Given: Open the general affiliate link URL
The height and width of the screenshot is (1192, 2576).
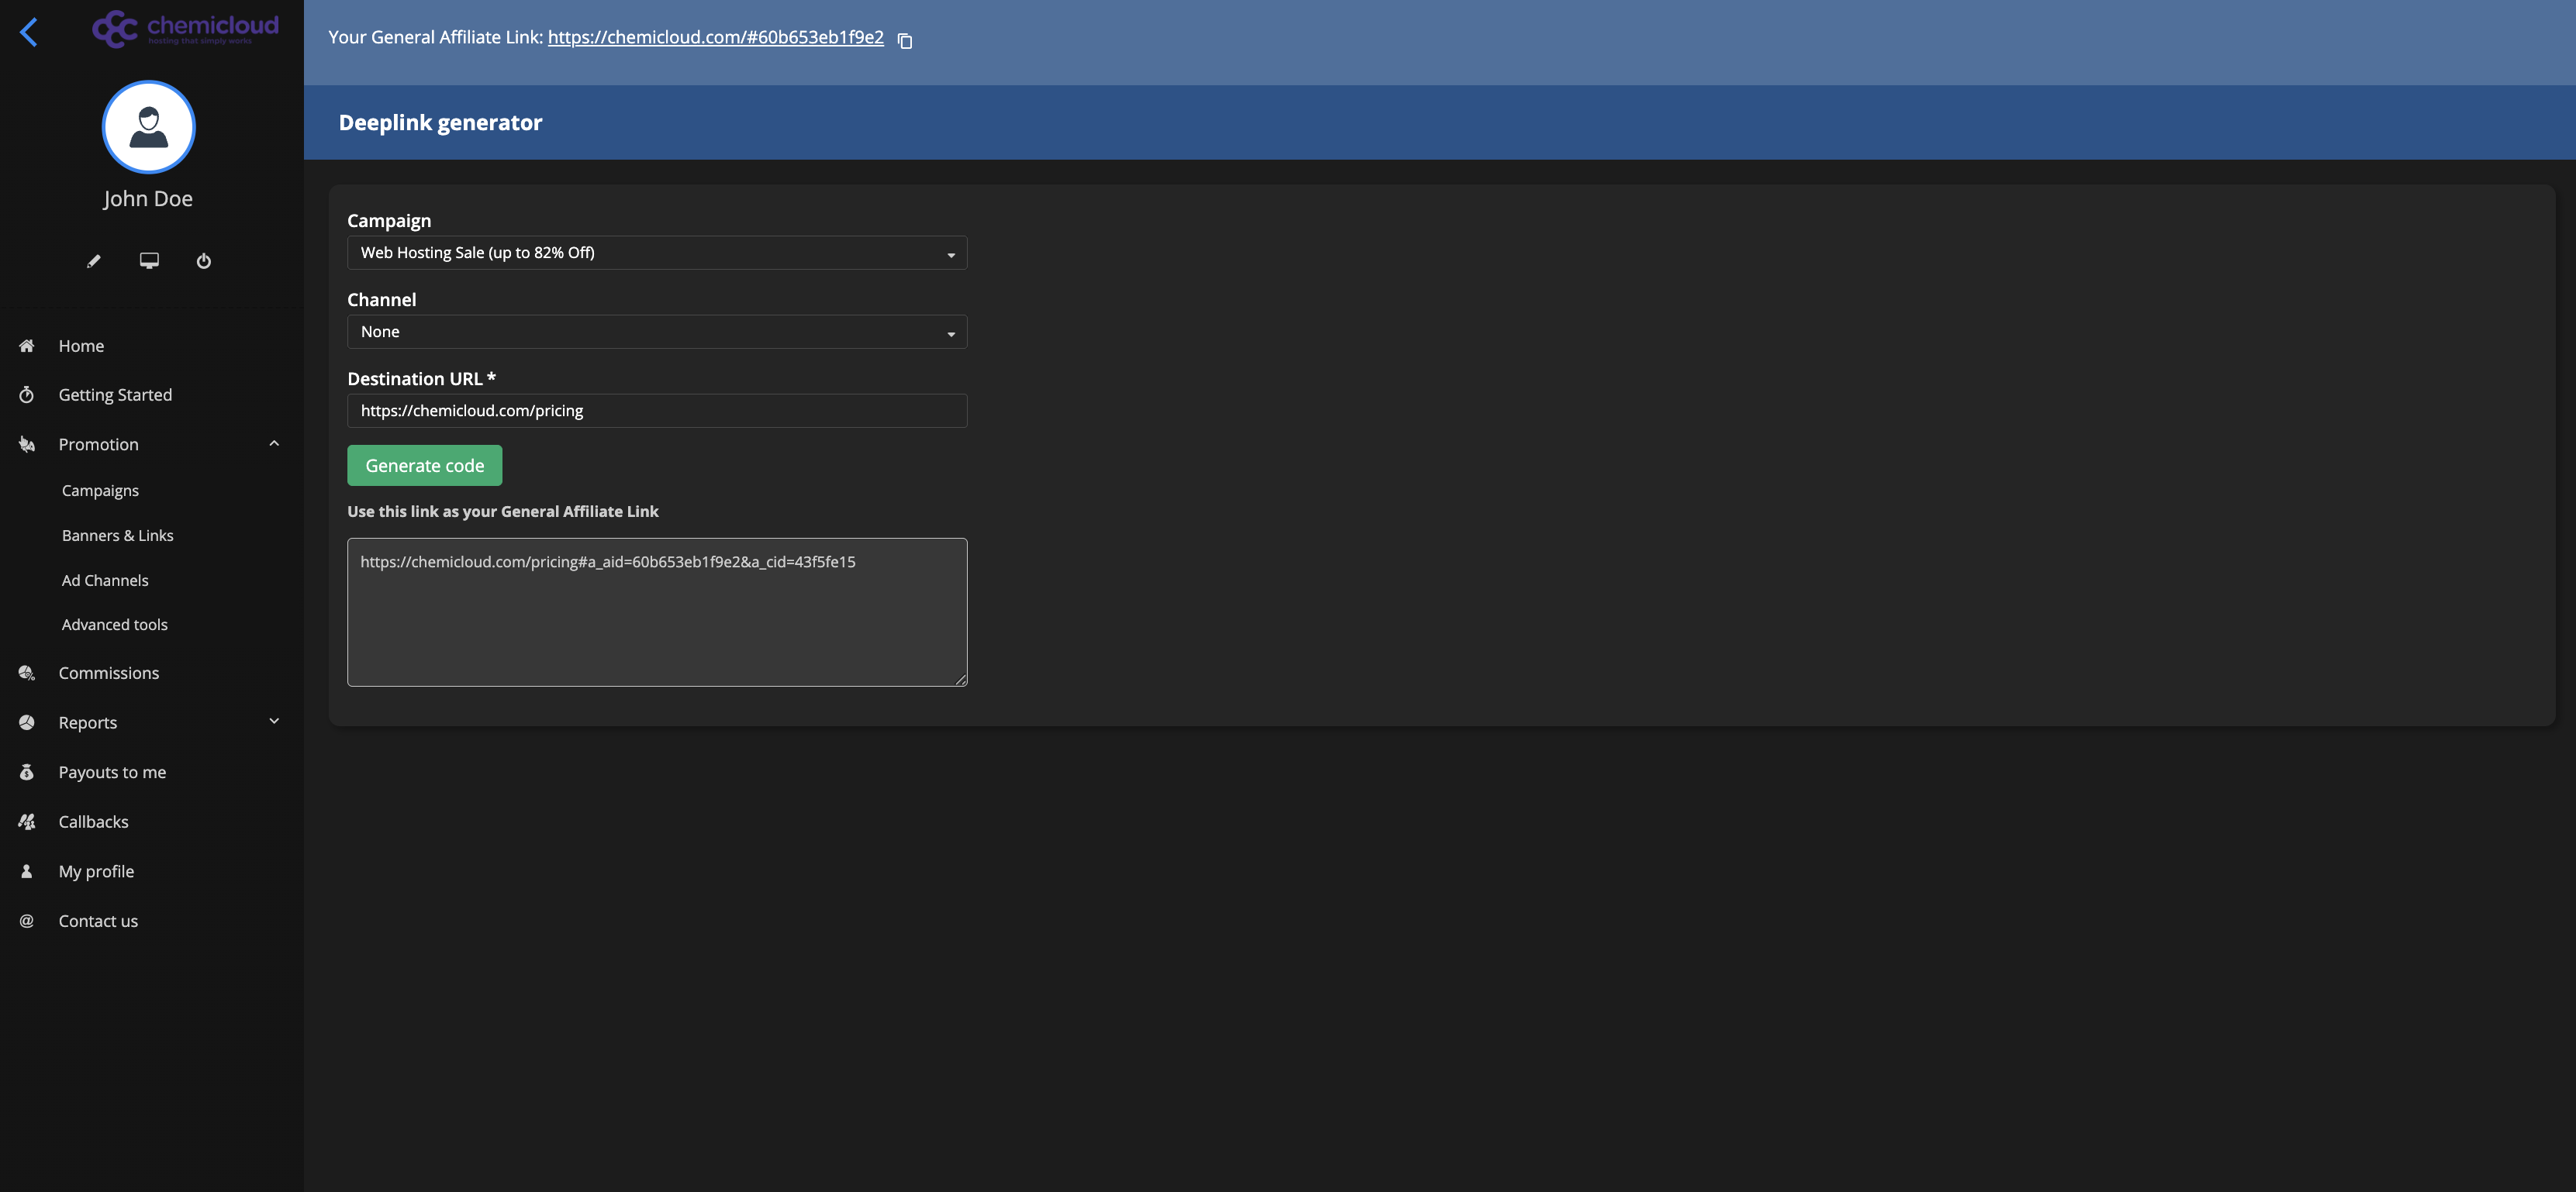Looking at the screenshot, I should (716, 37).
